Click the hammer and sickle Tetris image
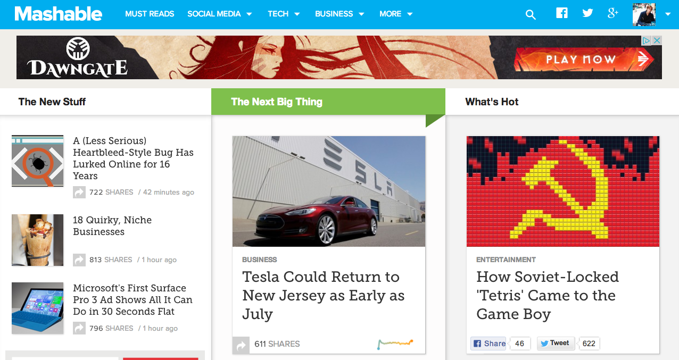The height and width of the screenshot is (360, 679). pos(563,191)
